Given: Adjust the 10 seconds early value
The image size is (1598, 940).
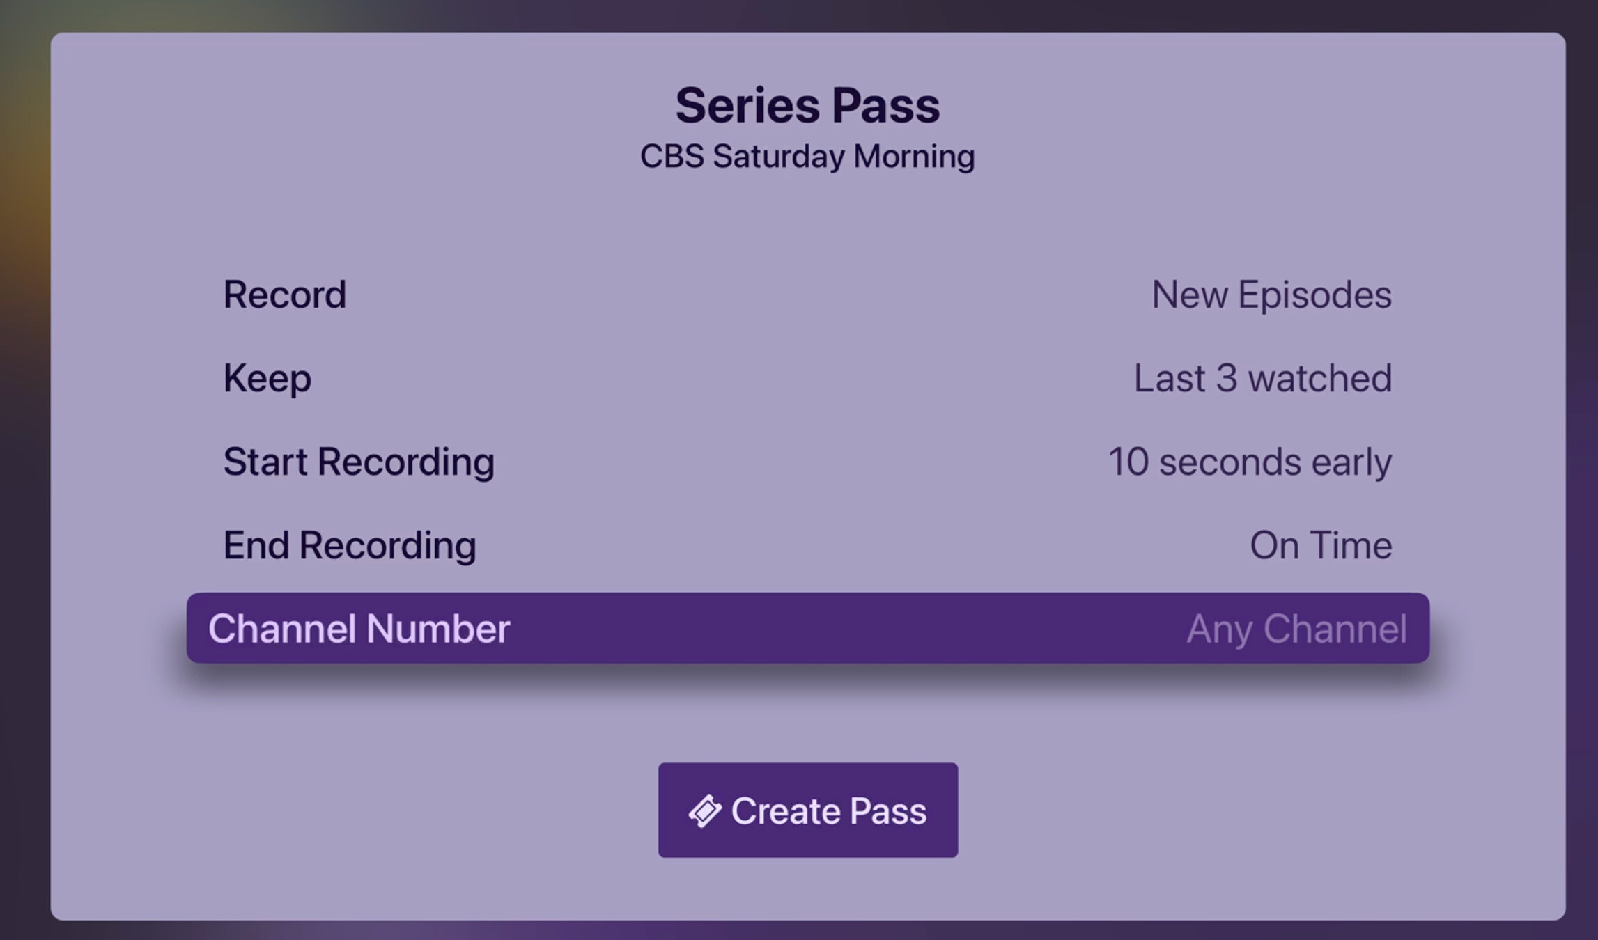Looking at the screenshot, I should [x=1250, y=462].
